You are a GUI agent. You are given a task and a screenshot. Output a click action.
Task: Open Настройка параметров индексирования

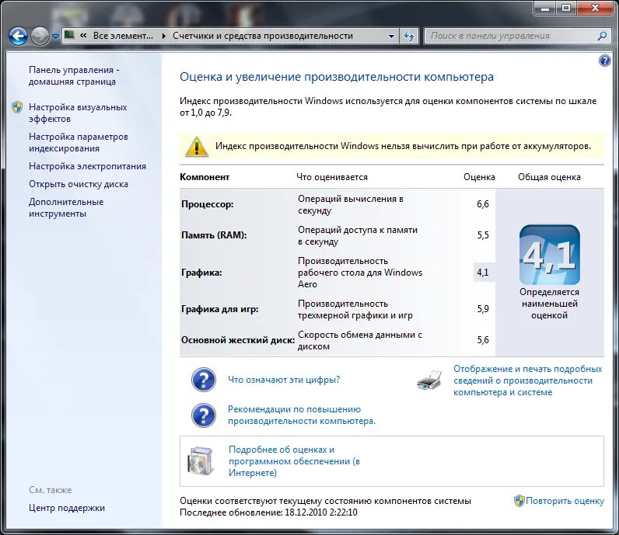tap(79, 142)
